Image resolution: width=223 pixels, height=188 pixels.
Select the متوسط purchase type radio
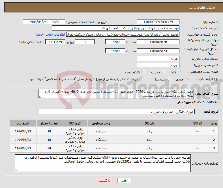170,78
